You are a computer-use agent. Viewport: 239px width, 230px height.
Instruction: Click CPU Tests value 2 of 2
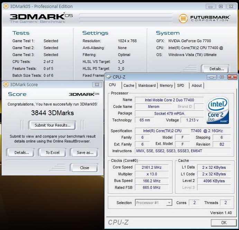point(48,62)
